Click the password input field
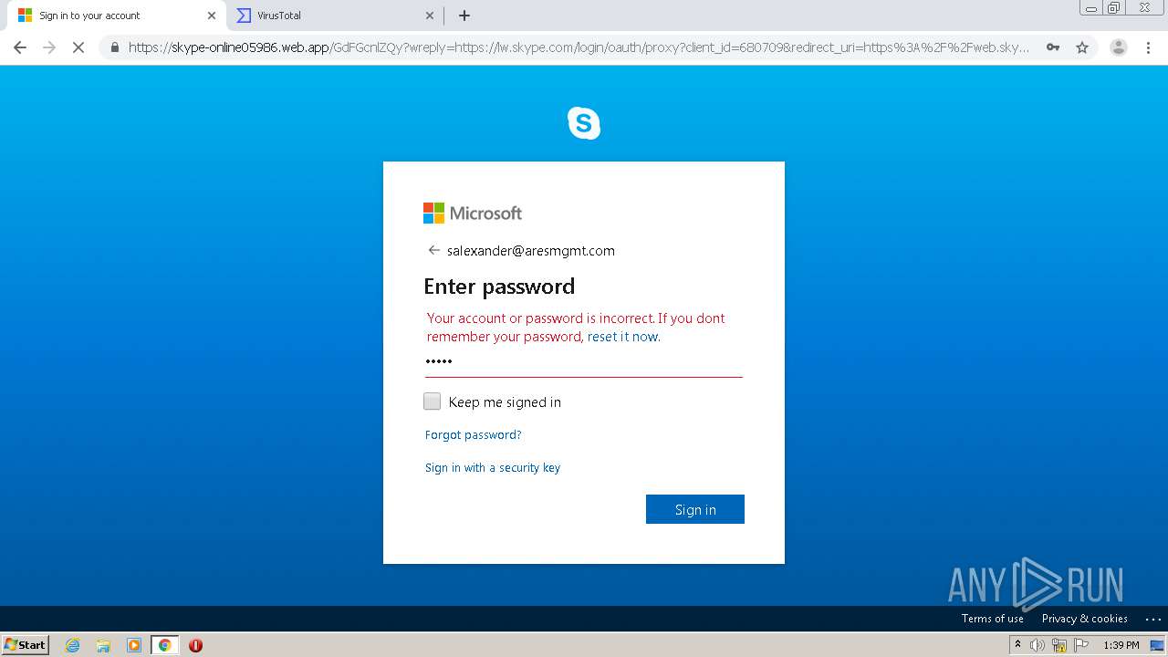The height and width of the screenshot is (657, 1168). pos(584,361)
